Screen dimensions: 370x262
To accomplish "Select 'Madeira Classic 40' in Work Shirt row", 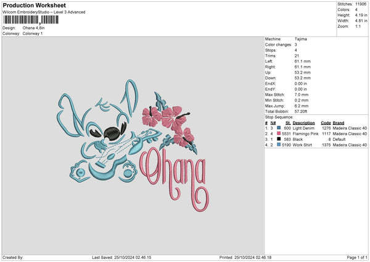I will click(350, 145).
